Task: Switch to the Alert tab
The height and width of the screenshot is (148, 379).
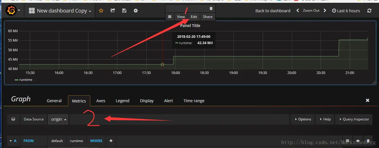Action: point(169,101)
